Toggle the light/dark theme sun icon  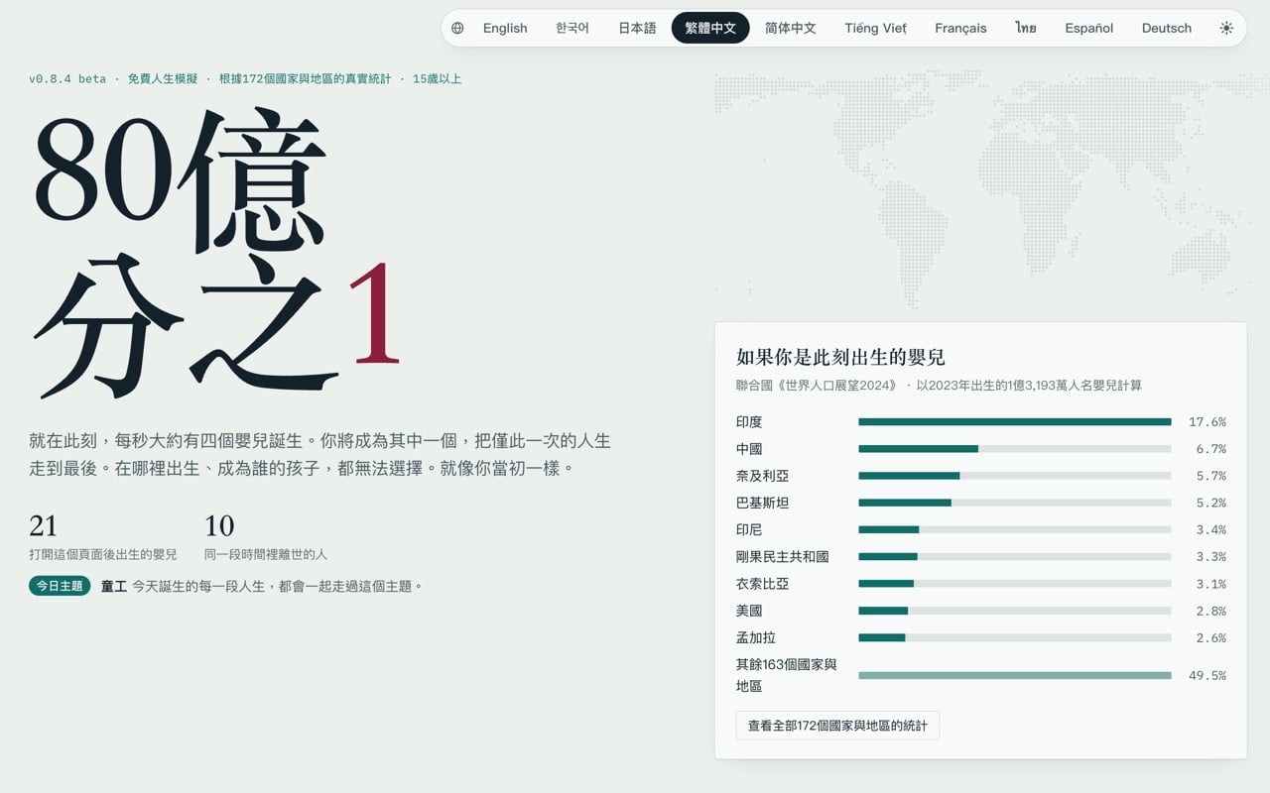(1226, 28)
